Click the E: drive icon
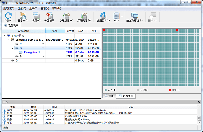This screenshot has width=203, height=132. coord(17,56)
